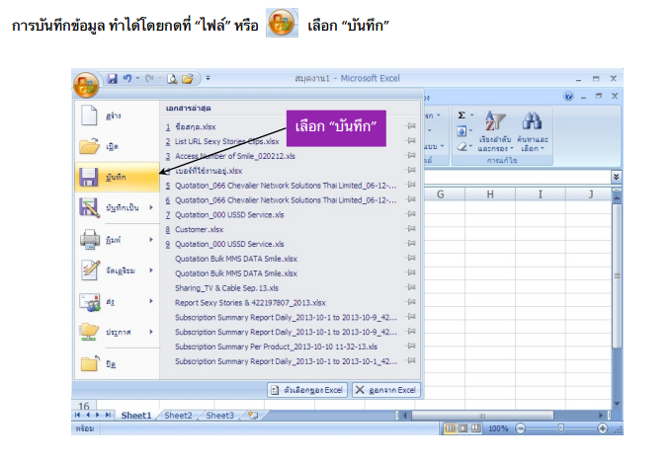Pin Customer.xlsx in the recent documents list
The image size is (672, 461).
[410, 229]
